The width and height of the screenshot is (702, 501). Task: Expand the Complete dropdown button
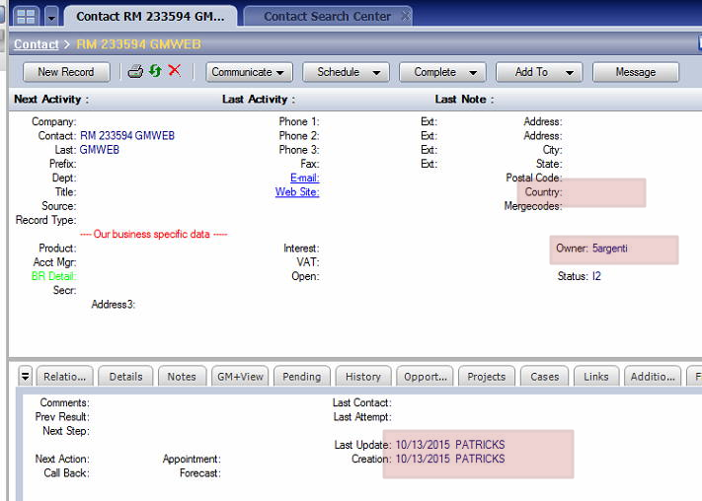point(441,72)
